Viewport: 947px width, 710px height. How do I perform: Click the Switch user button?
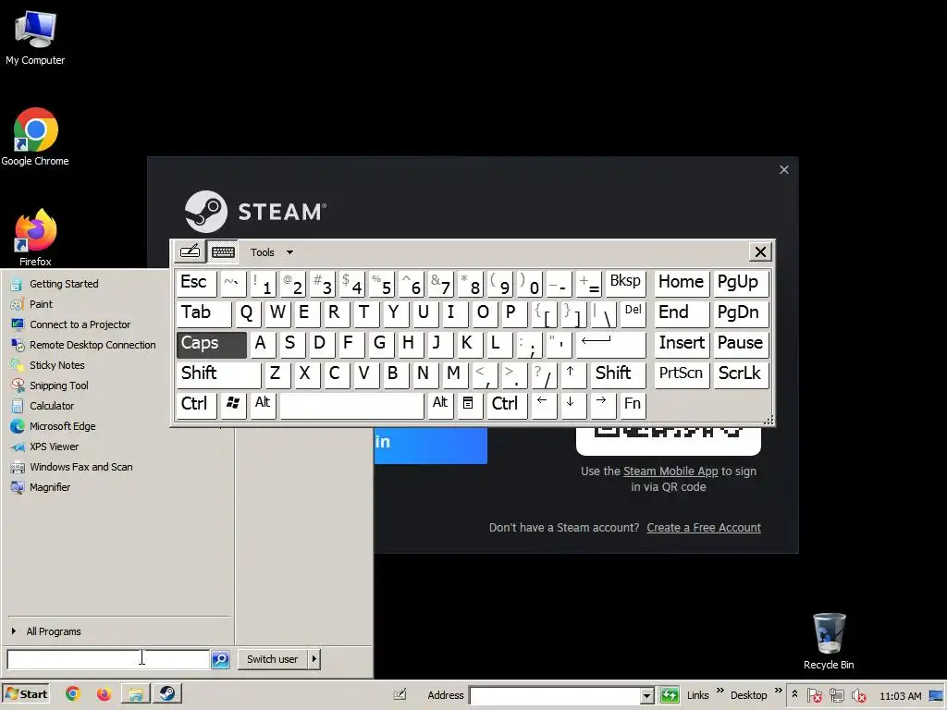273,659
